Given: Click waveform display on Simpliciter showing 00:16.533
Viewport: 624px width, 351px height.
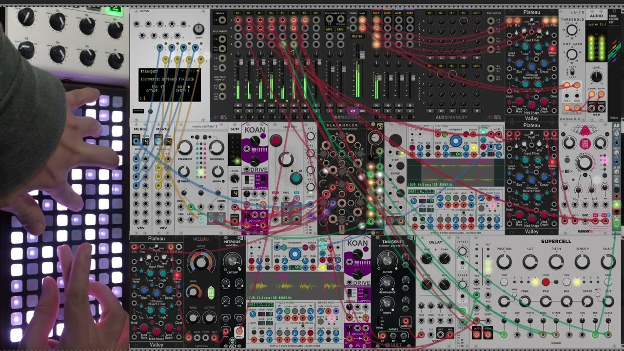Looking at the screenshot, I should pyautogui.click(x=455, y=173).
